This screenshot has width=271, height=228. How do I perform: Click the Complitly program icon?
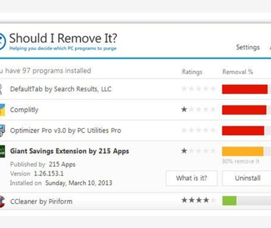click(2, 110)
